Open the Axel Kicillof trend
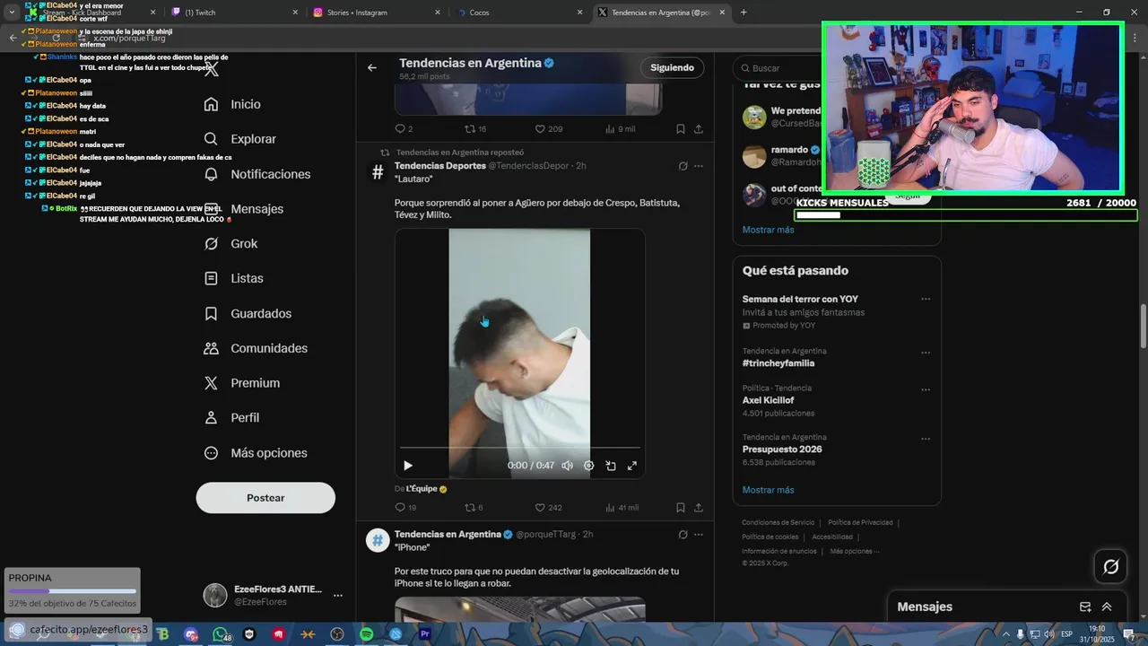 coord(768,400)
